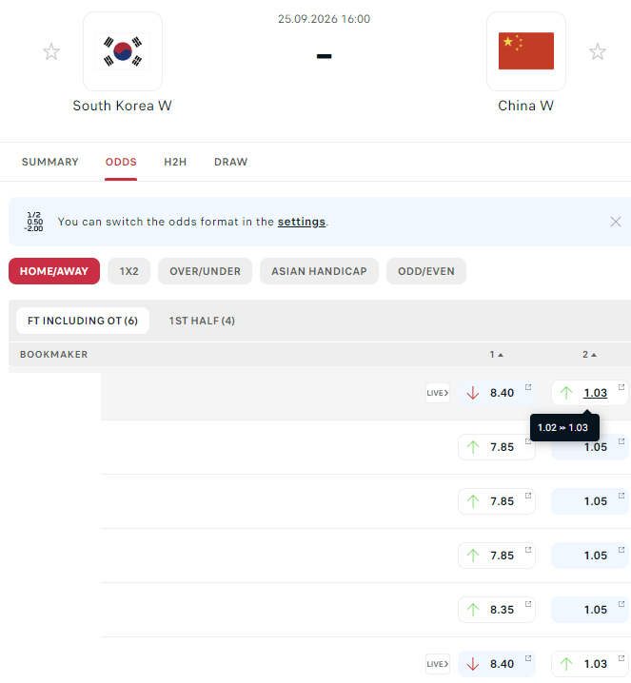Favorite China W with star icon

coord(598,51)
